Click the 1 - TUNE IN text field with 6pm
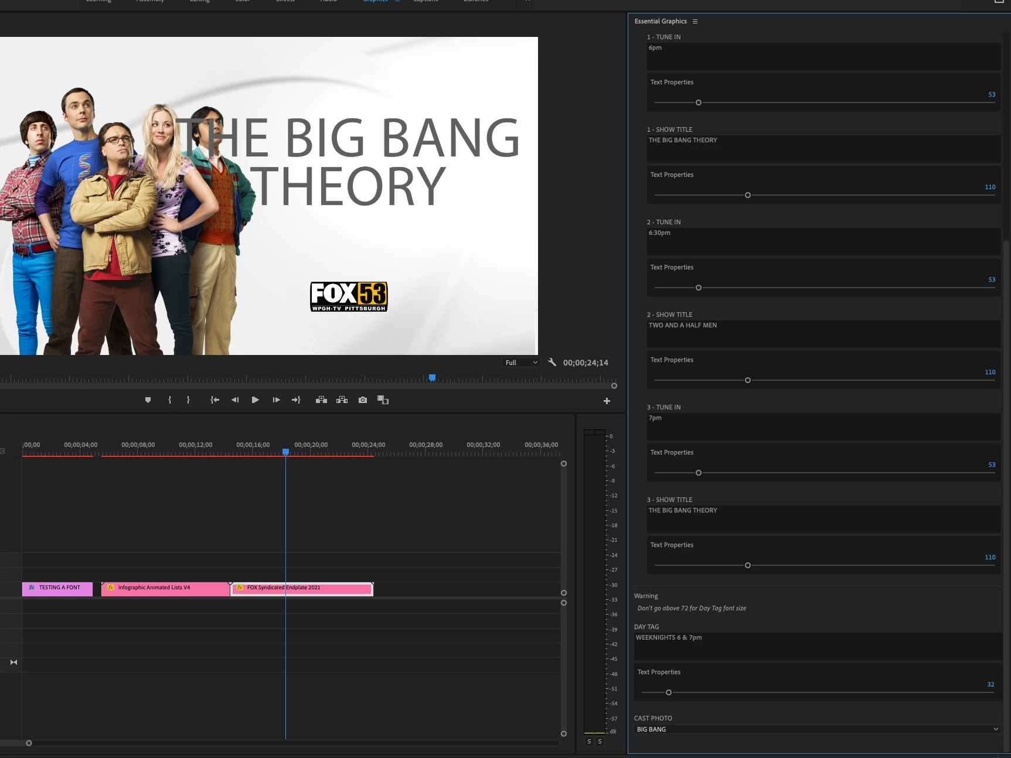 click(823, 56)
